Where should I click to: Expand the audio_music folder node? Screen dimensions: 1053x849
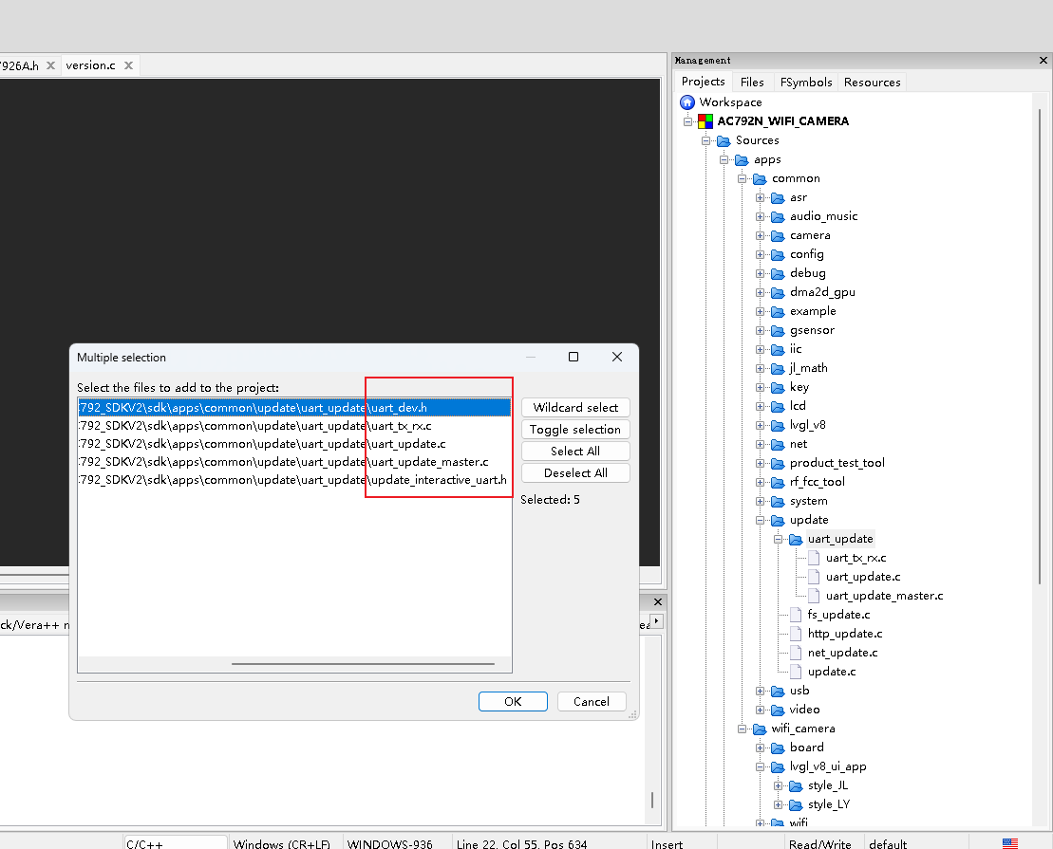[x=761, y=217]
